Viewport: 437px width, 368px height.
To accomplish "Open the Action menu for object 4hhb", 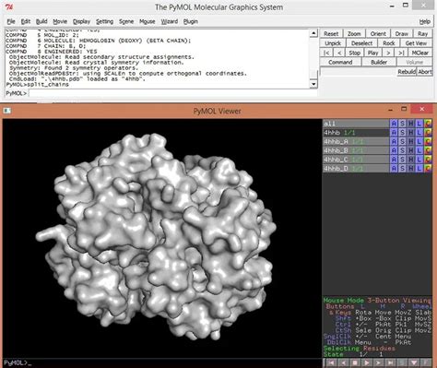I will coord(394,133).
